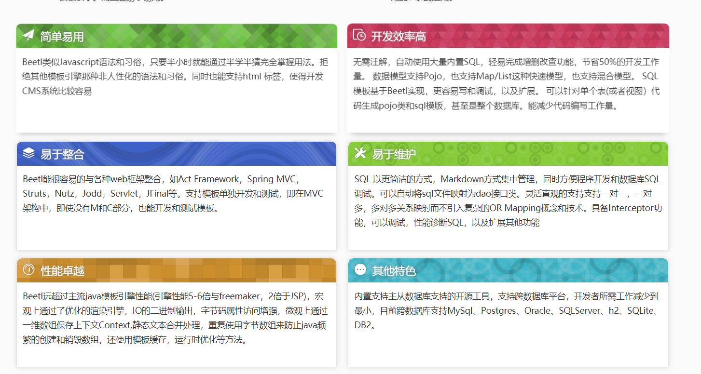Click the paragraph starting 内置支持主从数据库支持的开源工具

coord(507,310)
